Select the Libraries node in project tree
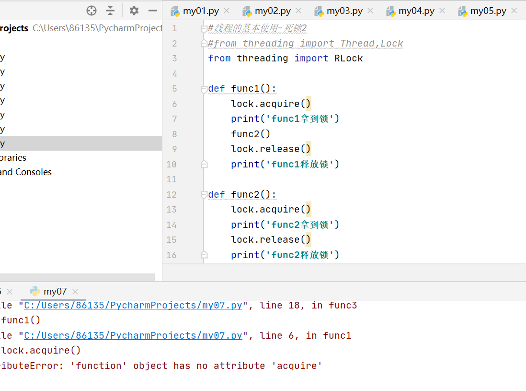 (13, 157)
